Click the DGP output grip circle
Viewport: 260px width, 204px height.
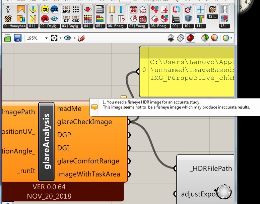129,135
